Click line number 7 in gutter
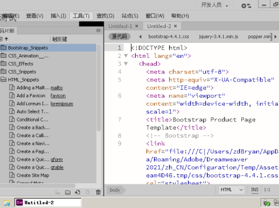Screen dimensions: 279x208 pos(119,120)
